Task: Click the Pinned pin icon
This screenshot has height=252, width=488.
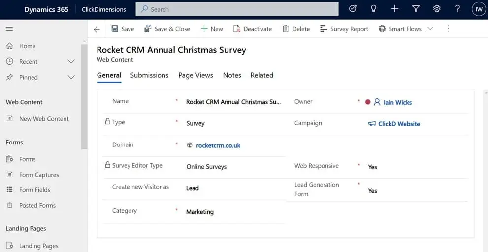Action: (x=10, y=77)
